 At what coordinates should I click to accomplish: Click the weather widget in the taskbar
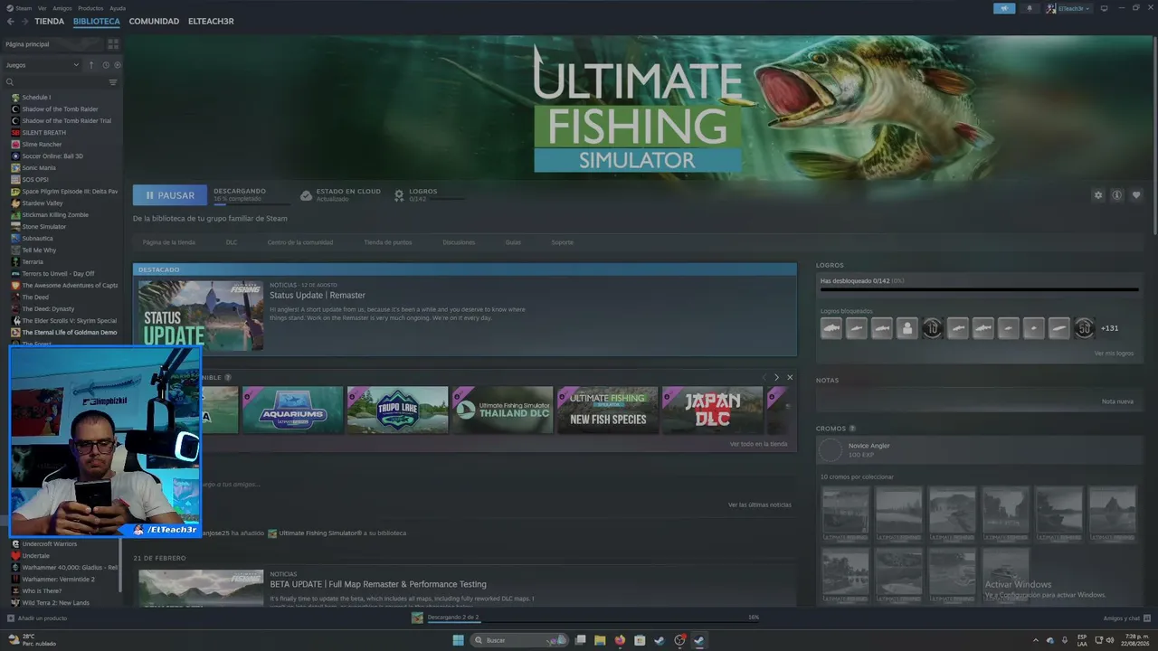(x=33, y=640)
